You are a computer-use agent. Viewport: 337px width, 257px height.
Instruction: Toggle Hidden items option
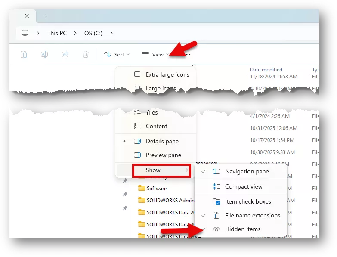[241, 229]
